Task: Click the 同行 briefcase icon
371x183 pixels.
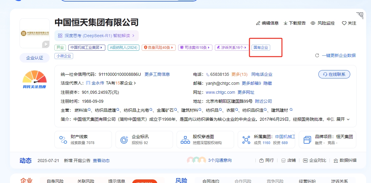Action: [x=261, y=160]
